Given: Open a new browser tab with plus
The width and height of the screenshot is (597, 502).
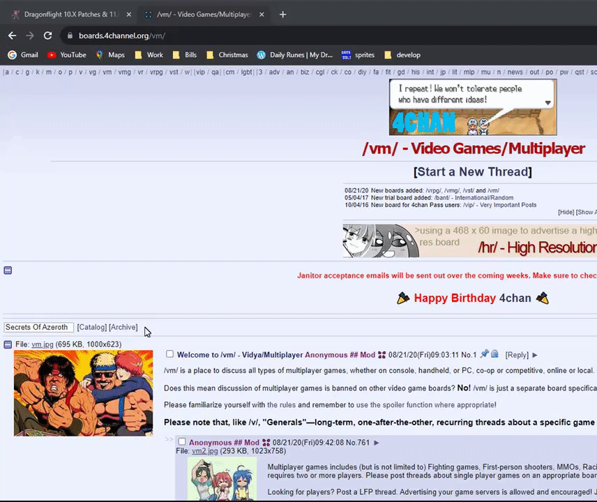Looking at the screenshot, I should (282, 15).
